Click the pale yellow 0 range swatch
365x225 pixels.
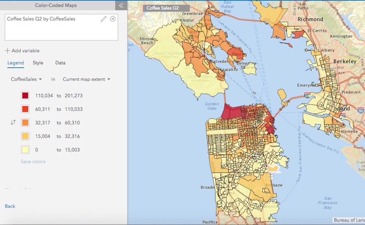[25, 149]
